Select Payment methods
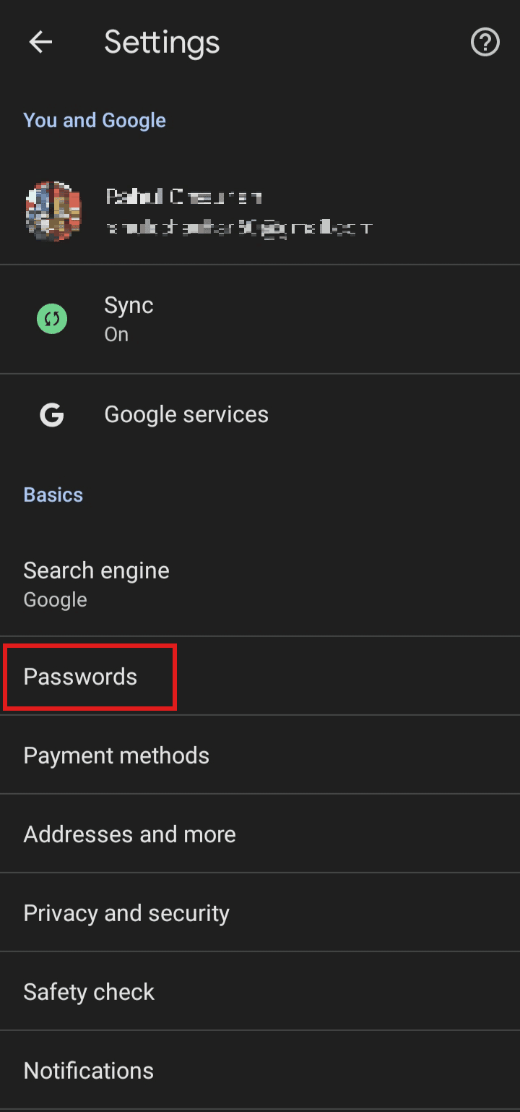520x1112 pixels. point(116,756)
